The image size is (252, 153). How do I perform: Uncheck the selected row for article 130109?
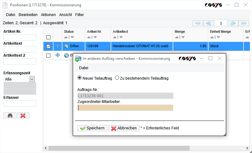(x=48, y=46)
